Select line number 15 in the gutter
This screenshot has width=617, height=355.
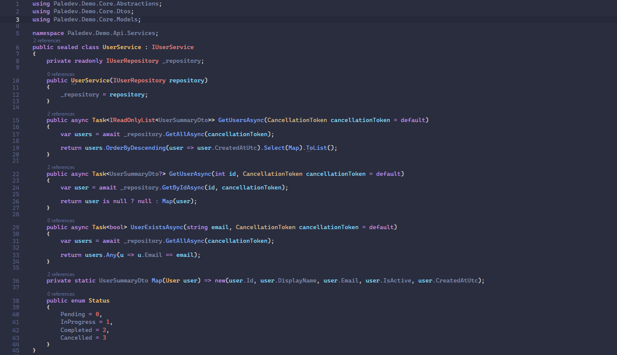16,120
